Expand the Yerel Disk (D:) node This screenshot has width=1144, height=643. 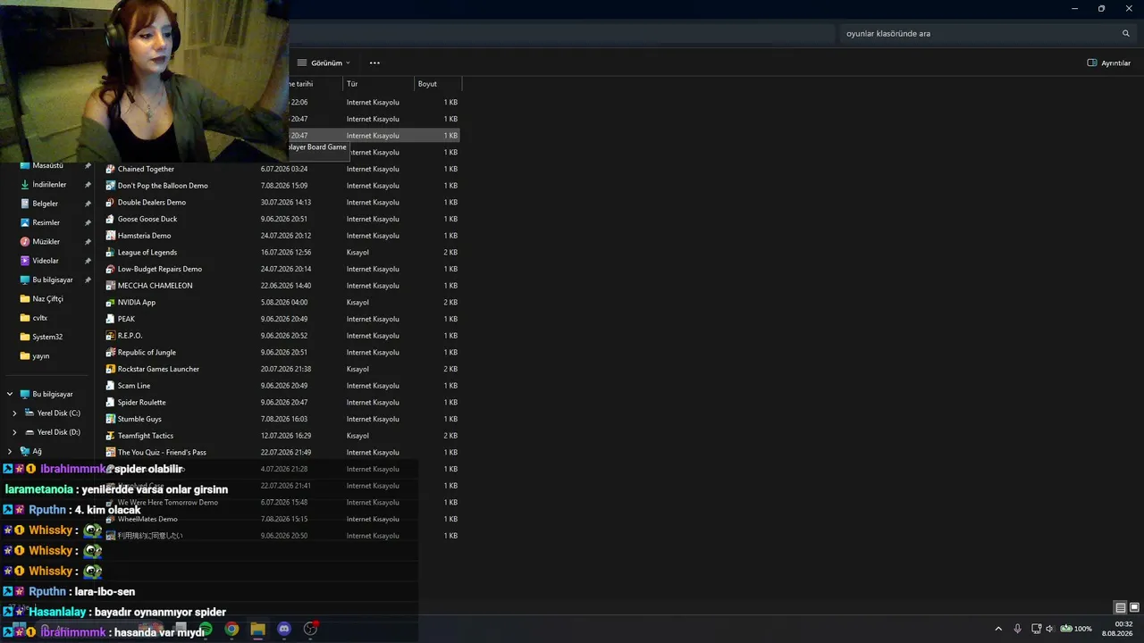point(14,432)
